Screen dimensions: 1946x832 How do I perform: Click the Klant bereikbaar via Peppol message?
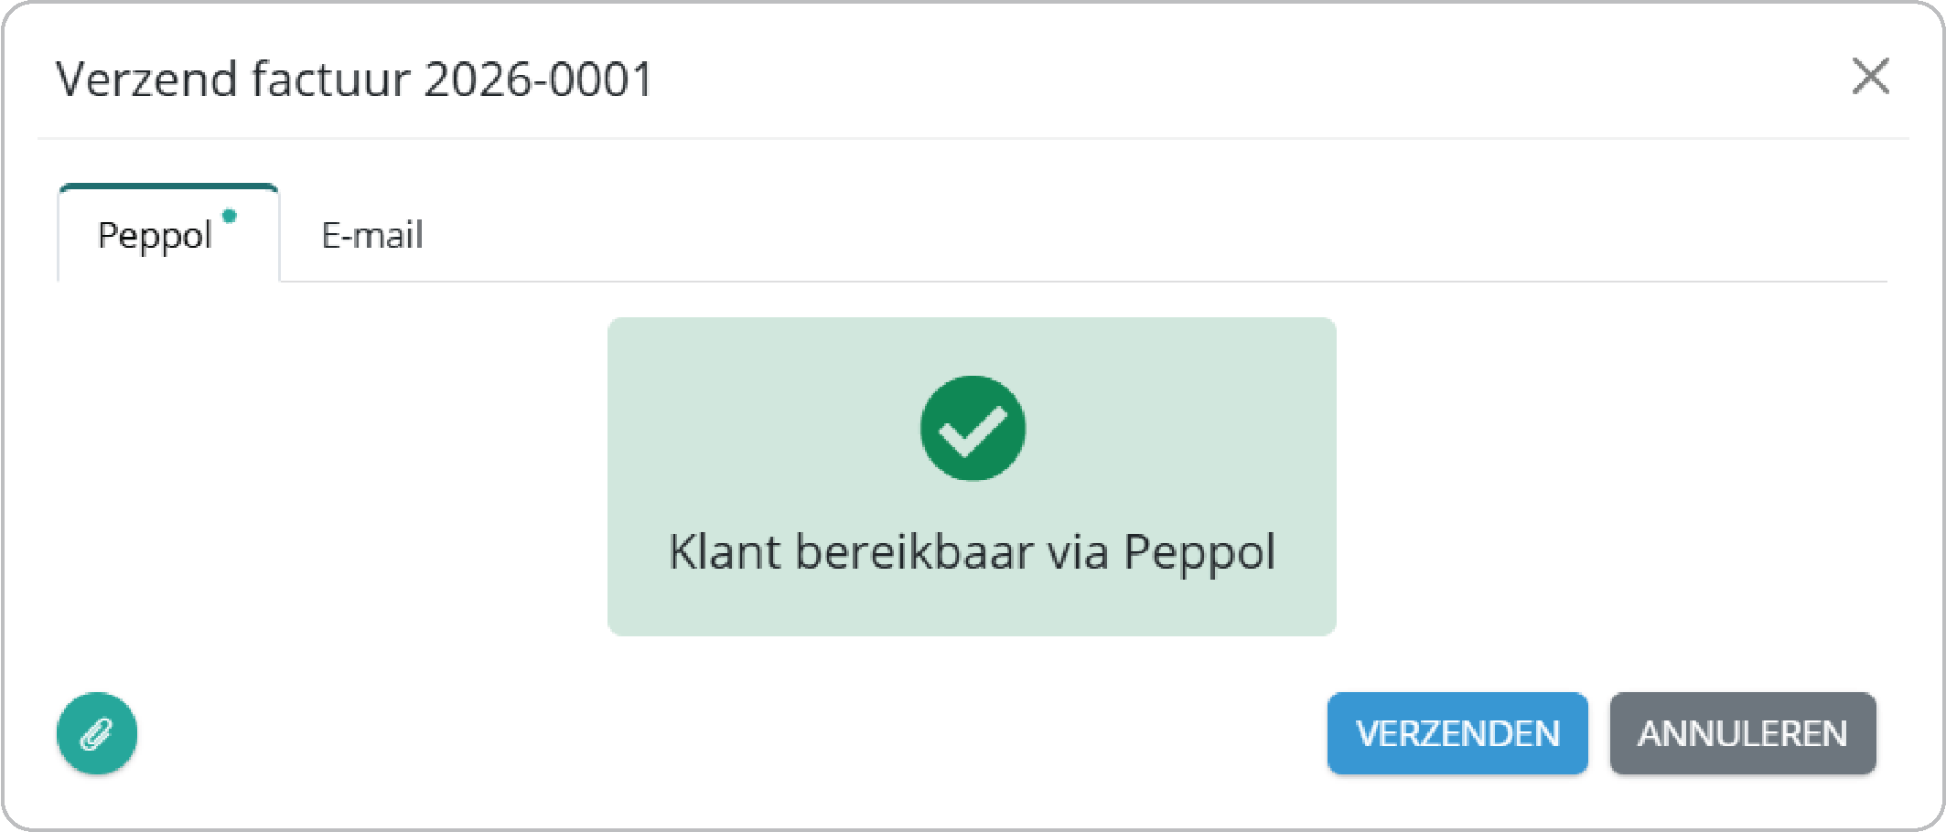[x=972, y=551]
